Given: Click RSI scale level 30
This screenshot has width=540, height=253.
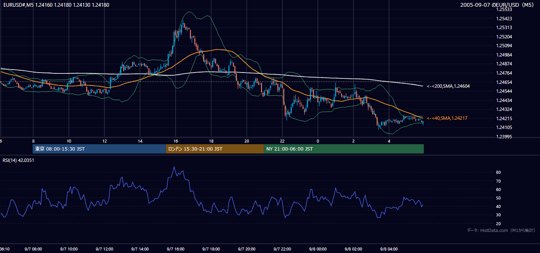Looking at the screenshot, I should point(498,215).
